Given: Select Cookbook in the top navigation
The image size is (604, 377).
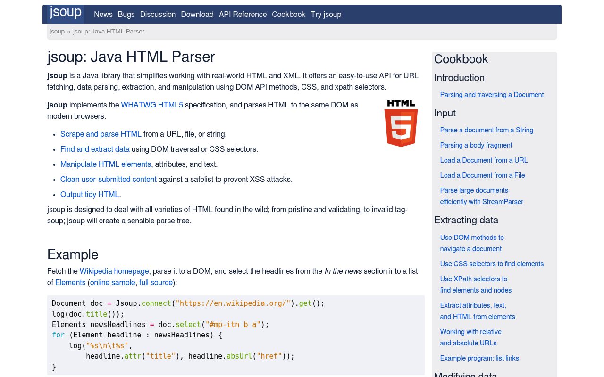Looking at the screenshot, I should (x=289, y=15).
